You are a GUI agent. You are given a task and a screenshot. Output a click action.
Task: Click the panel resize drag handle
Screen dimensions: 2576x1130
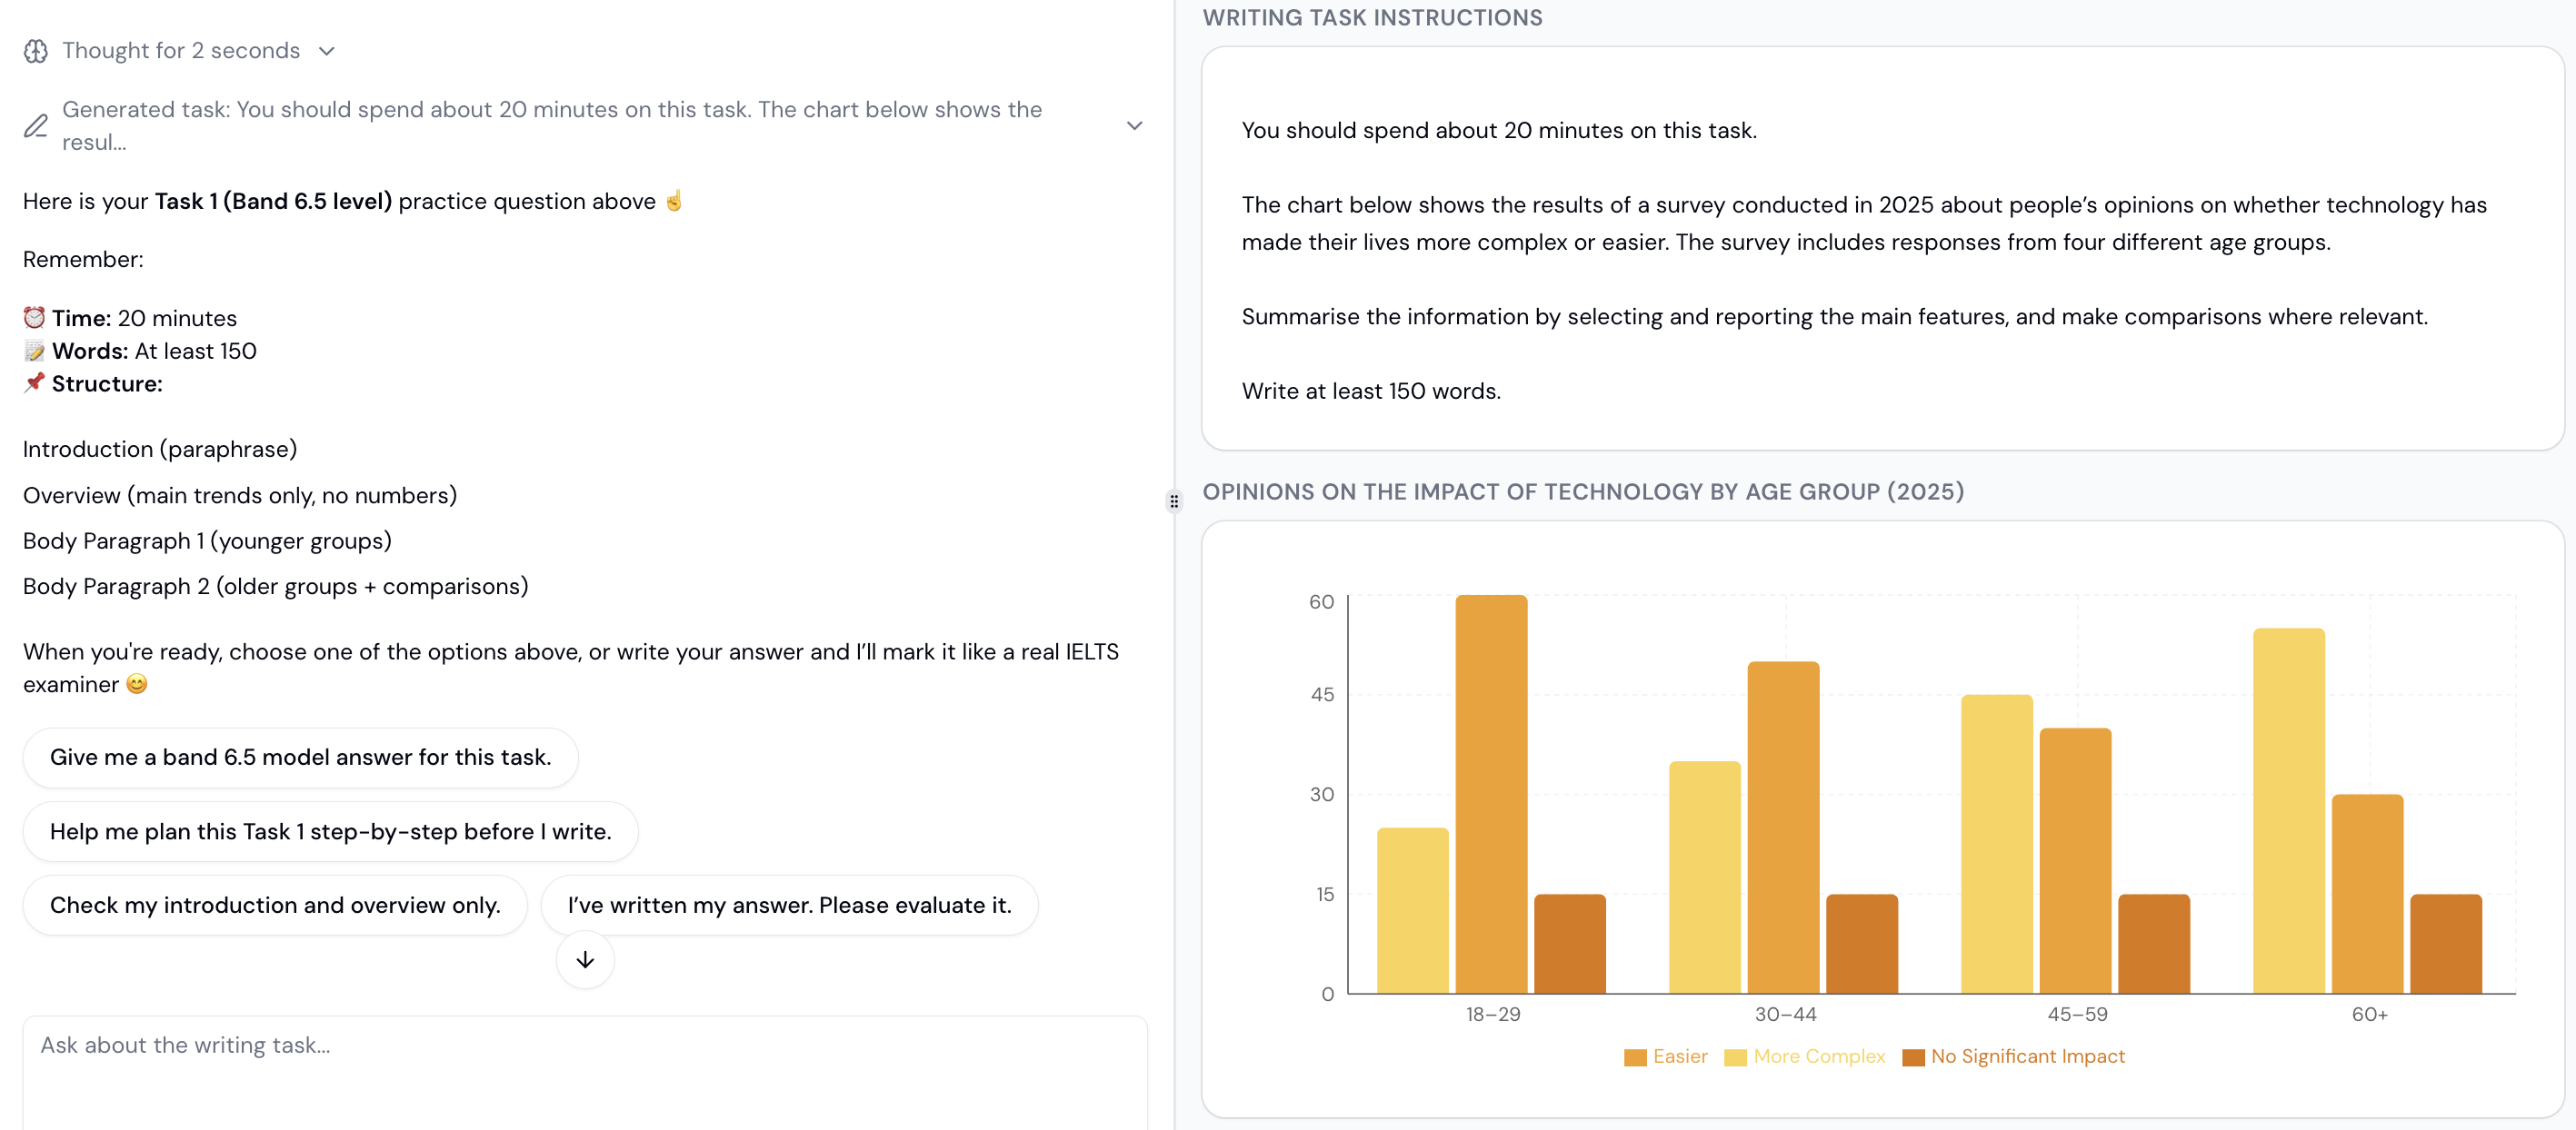point(1174,501)
